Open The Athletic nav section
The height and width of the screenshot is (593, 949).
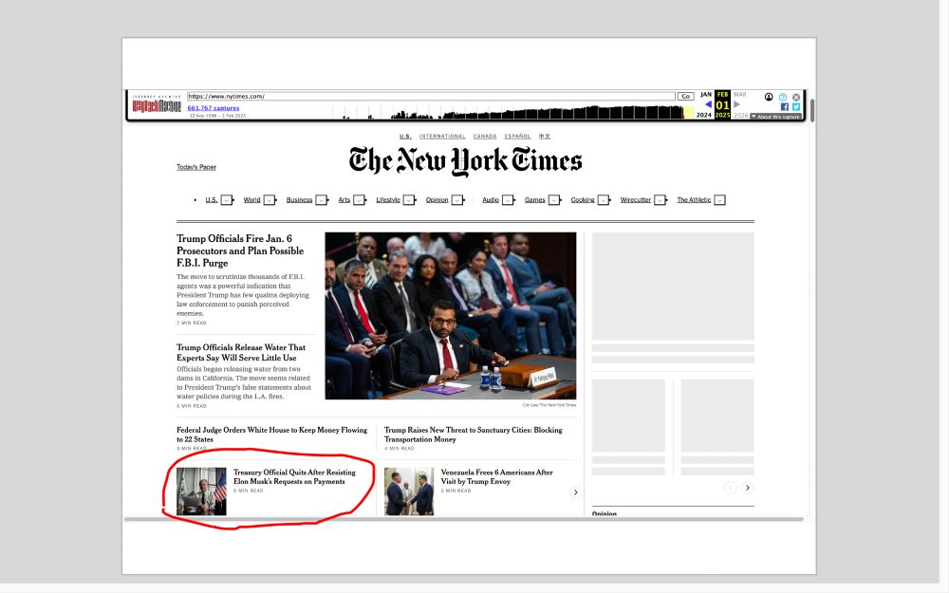(695, 199)
